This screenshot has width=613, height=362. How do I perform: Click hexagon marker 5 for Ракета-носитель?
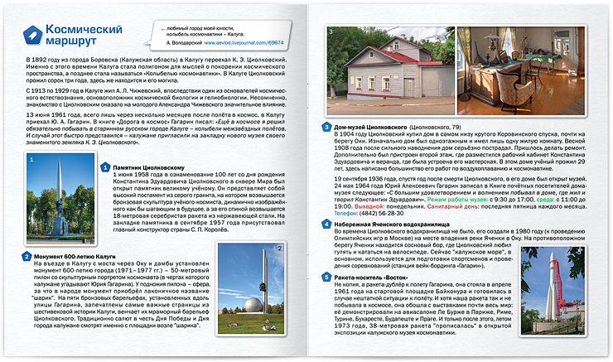pyautogui.click(x=327, y=280)
